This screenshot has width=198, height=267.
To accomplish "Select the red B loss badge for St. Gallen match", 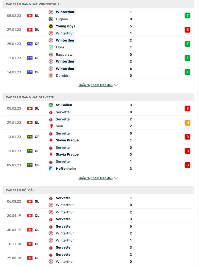I will click(187, 108).
